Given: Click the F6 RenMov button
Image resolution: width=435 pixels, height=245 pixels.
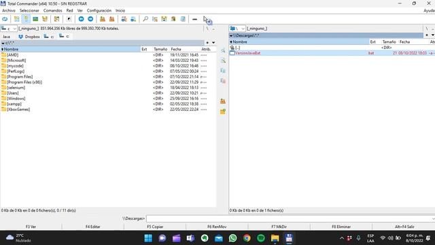Looking at the screenshot, I should coord(217,227).
